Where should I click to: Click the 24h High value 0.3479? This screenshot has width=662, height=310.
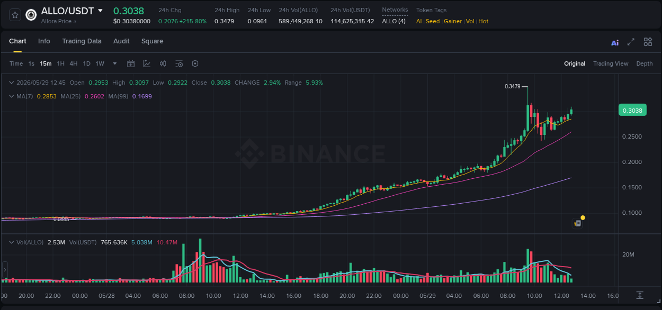[x=224, y=22]
